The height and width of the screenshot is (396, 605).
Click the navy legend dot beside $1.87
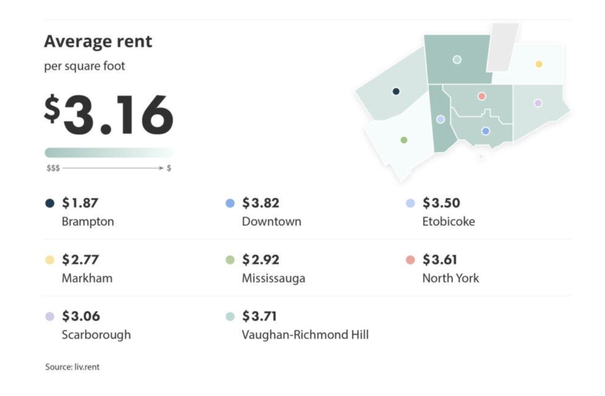point(50,203)
